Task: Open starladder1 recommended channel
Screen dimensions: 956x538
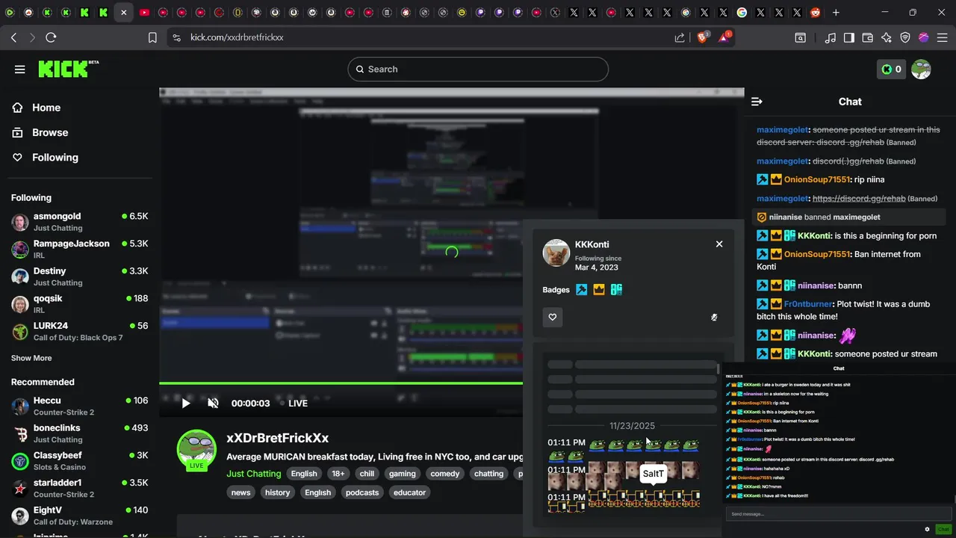Action: [80, 488]
